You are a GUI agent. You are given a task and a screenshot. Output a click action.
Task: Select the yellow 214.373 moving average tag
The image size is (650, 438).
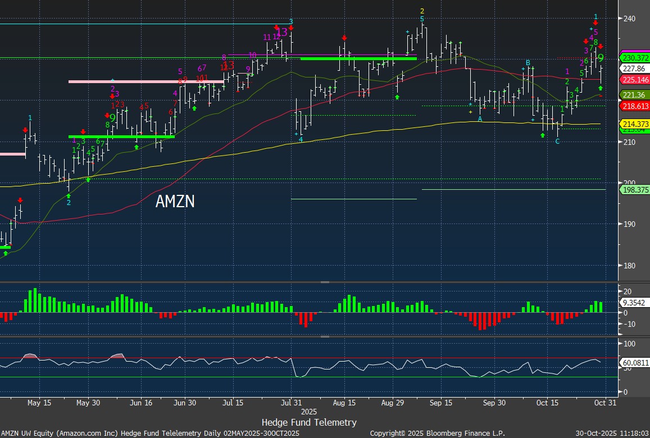[x=635, y=124]
